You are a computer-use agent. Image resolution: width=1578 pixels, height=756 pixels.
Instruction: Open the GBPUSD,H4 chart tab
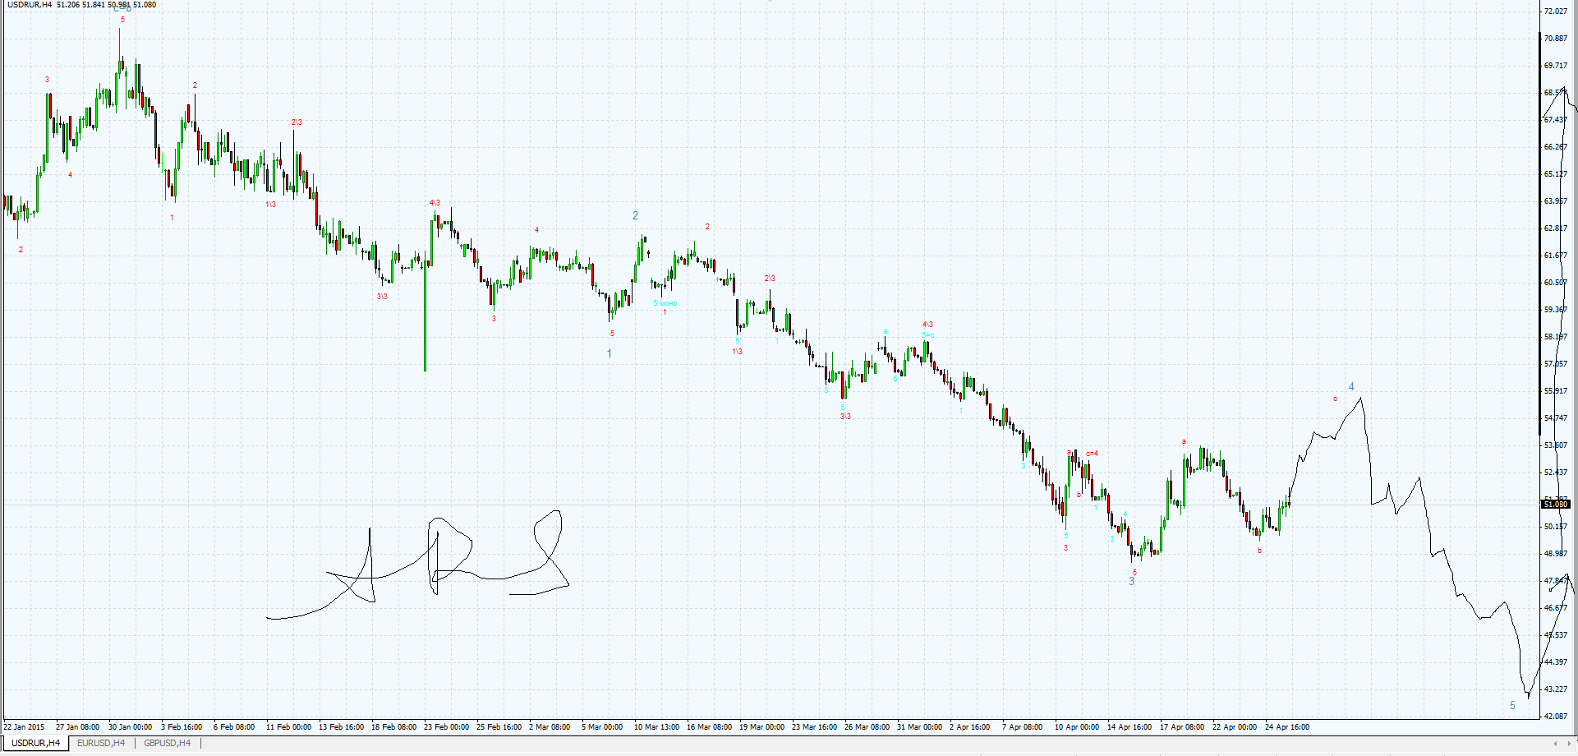[167, 743]
